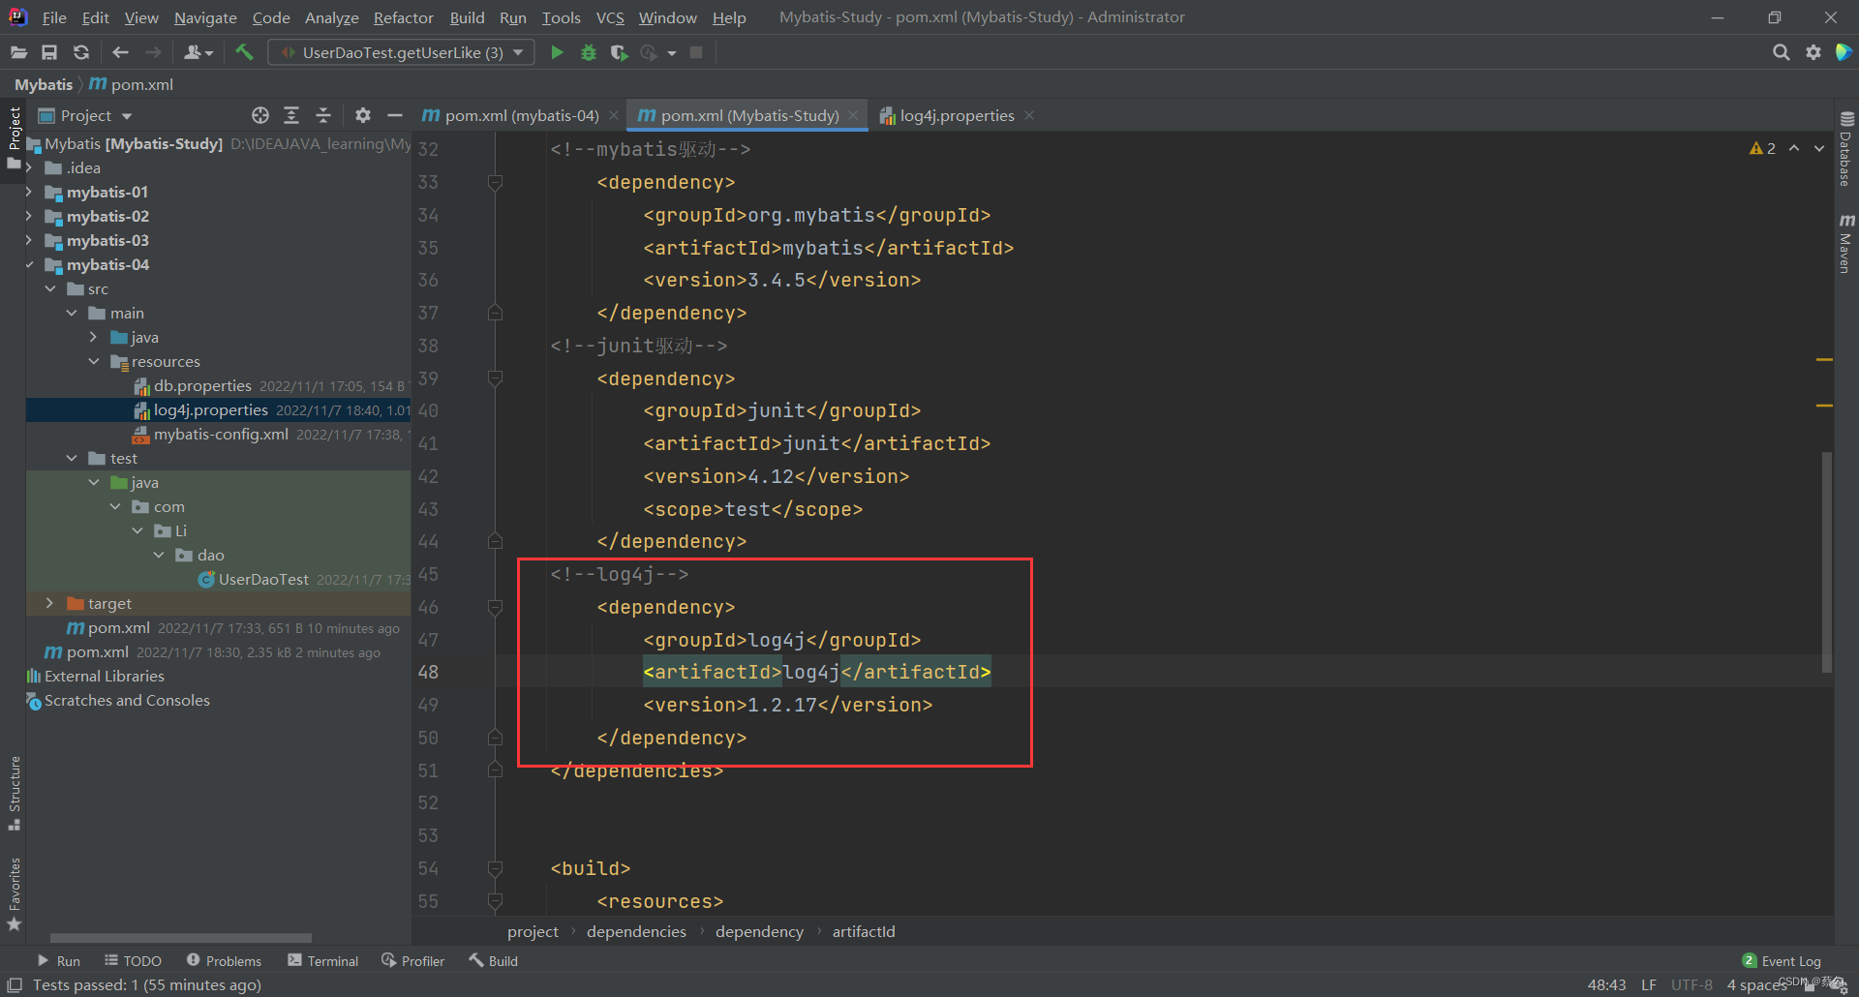Viewport: 1859px width, 997px height.
Task: Synchronize files with the refresh icon
Action: [81, 52]
